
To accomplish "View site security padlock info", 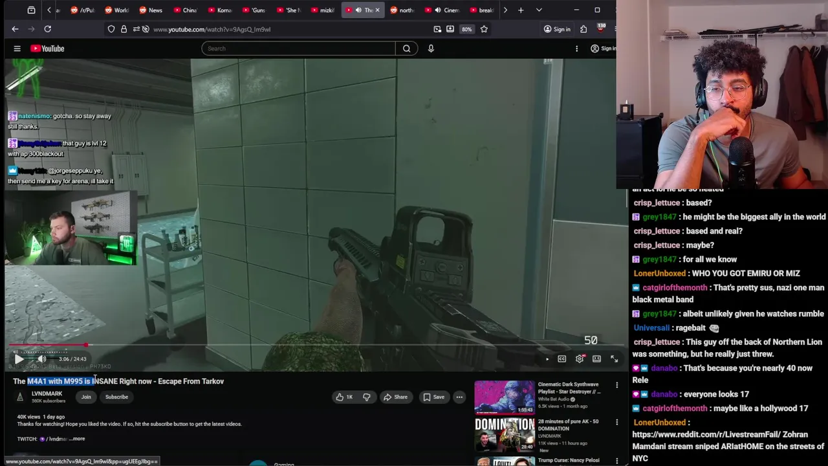I will click(x=124, y=29).
